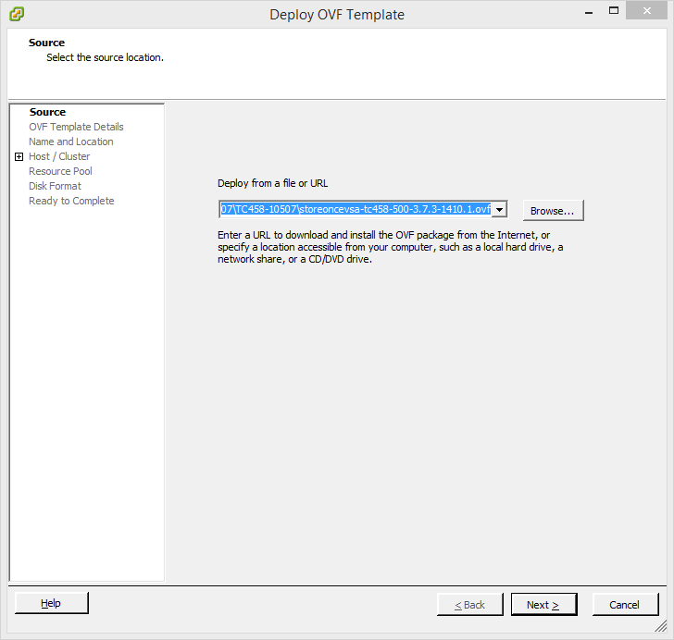
Task: Select the Source step in sidebar
Action: point(47,112)
